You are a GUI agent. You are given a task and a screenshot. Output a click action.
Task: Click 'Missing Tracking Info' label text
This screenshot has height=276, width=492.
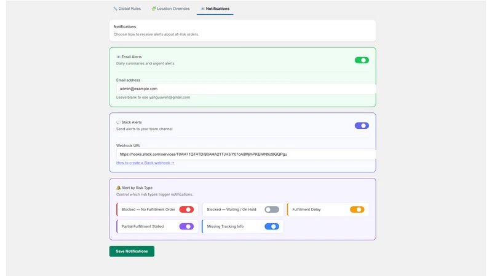click(x=225, y=226)
